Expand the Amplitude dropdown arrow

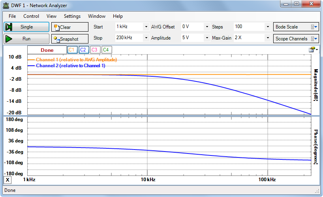[x=207, y=38]
